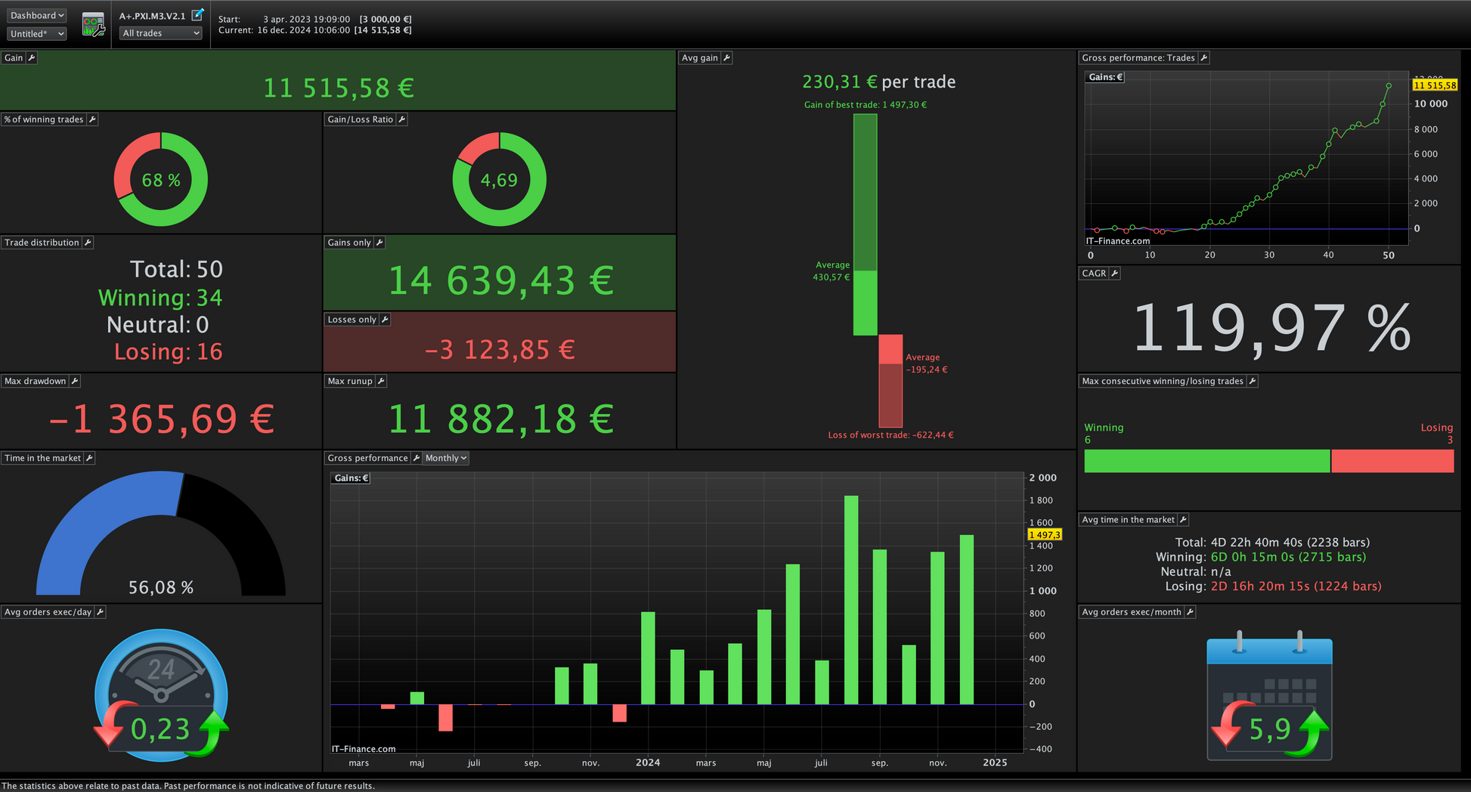Open Gain/Loss Ratio panel settings wrench
1471x792 pixels.
(402, 119)
